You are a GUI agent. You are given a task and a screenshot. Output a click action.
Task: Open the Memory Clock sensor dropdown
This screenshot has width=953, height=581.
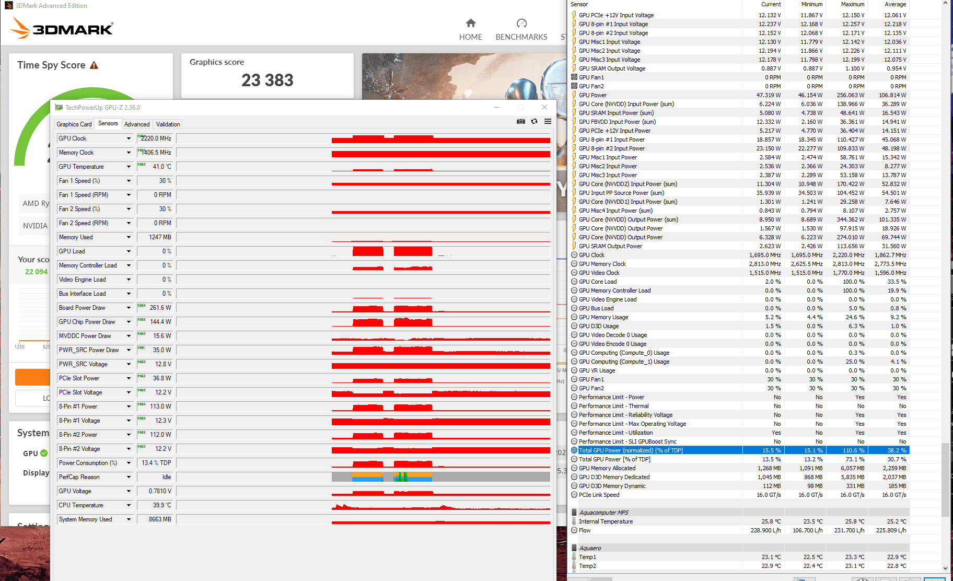point(129,153)
